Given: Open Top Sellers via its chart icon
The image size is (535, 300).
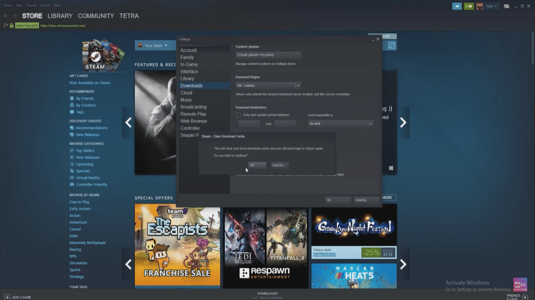Looking at the screenshot, I should click(x=71, y=151).
